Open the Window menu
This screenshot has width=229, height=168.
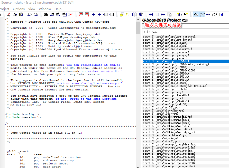click(45, 9)
